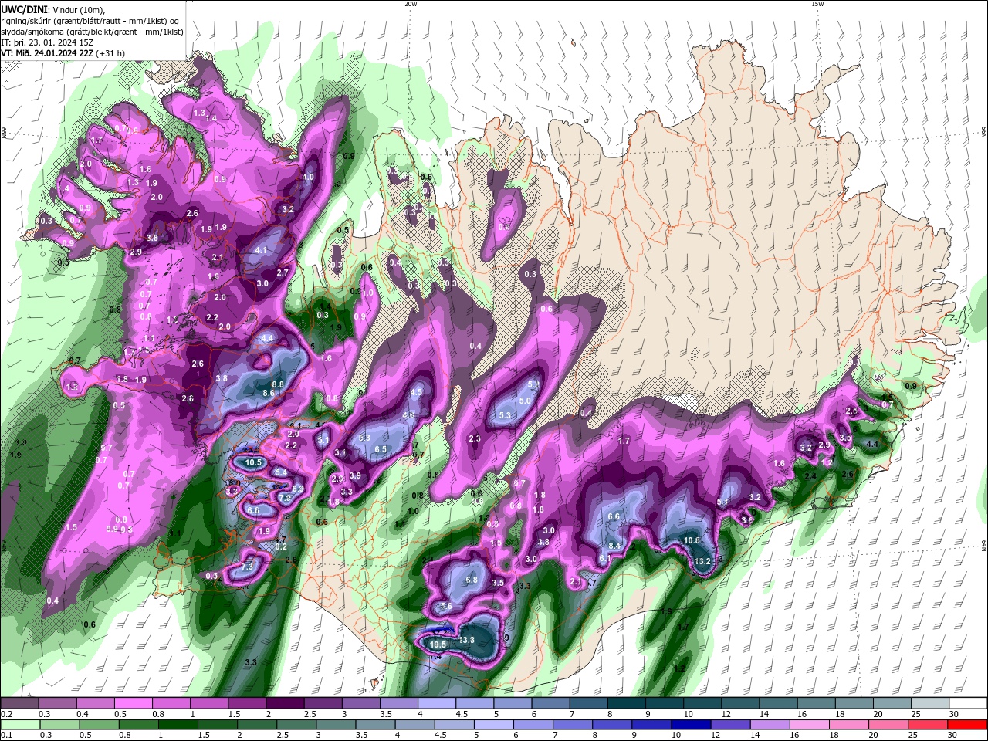Select the 10.8 precipitation value
Image resolution: width=988 pixels, height=741 pixels.
click(692, 541)
